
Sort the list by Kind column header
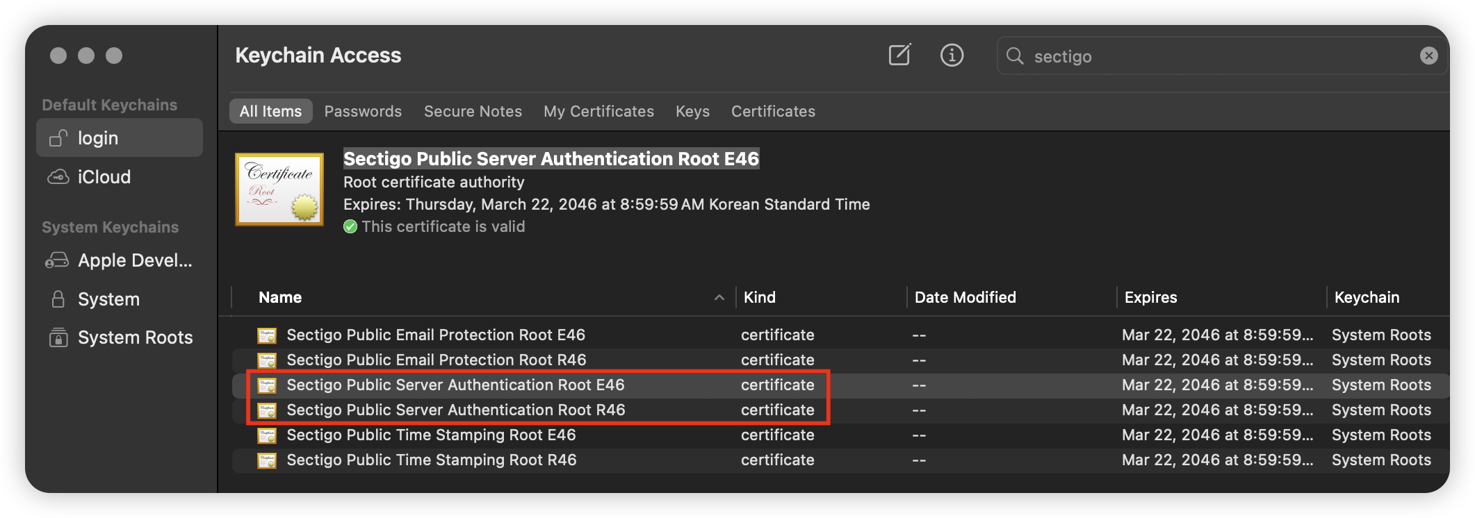click(759, 297)
